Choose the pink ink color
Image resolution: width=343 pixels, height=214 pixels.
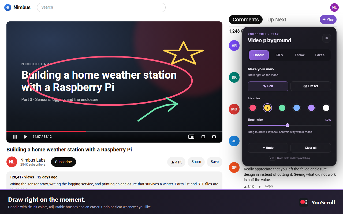tap(253, 108)
